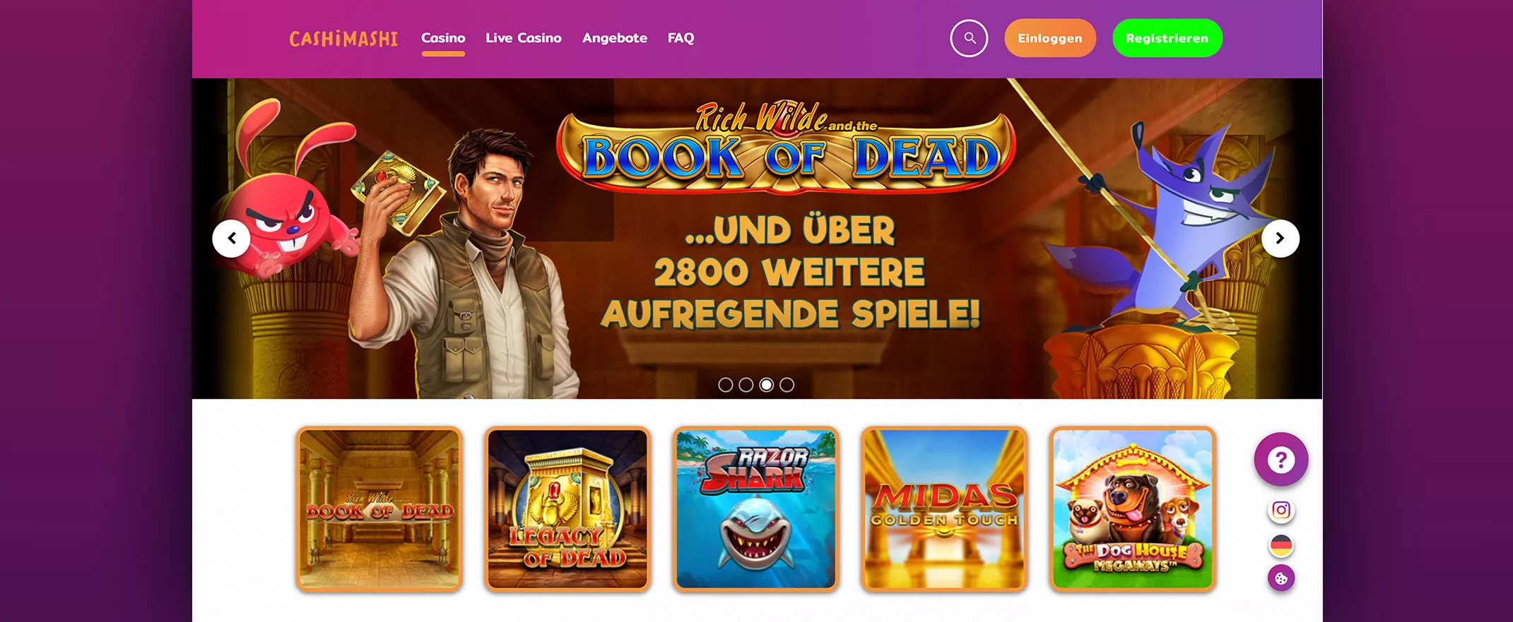Screen dimensions: 1513x622
Task: Click the purple help question mark icon
Action: [x=1281, y=460]
